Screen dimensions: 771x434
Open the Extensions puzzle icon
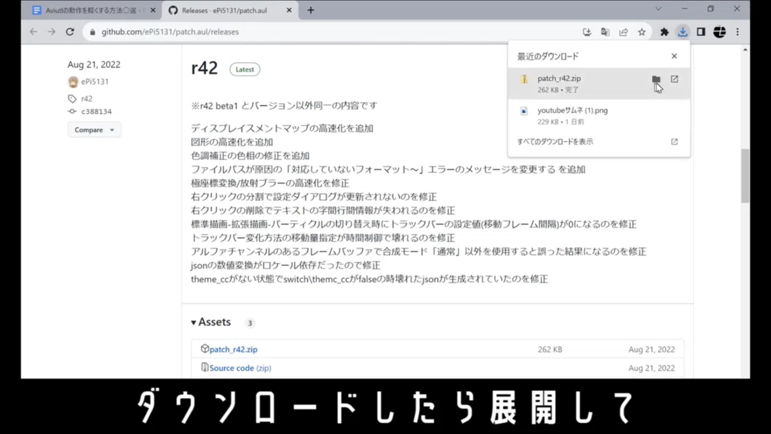point(664,32)
